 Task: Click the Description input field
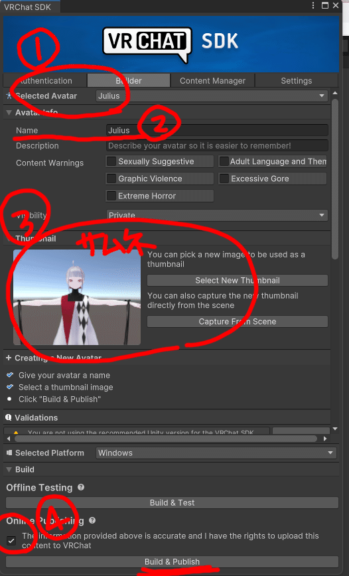pos(217,146)
